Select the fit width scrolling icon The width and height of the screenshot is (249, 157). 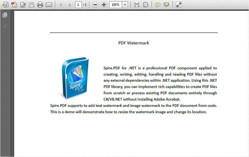[137, 5]
